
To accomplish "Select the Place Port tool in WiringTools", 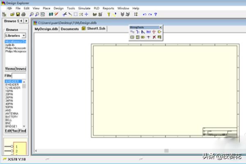I will click(x=143, y=37).
